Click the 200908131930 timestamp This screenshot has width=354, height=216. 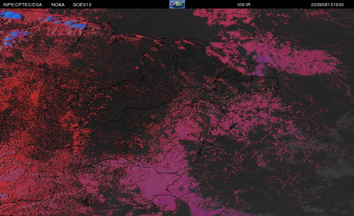tap(328, 5)
